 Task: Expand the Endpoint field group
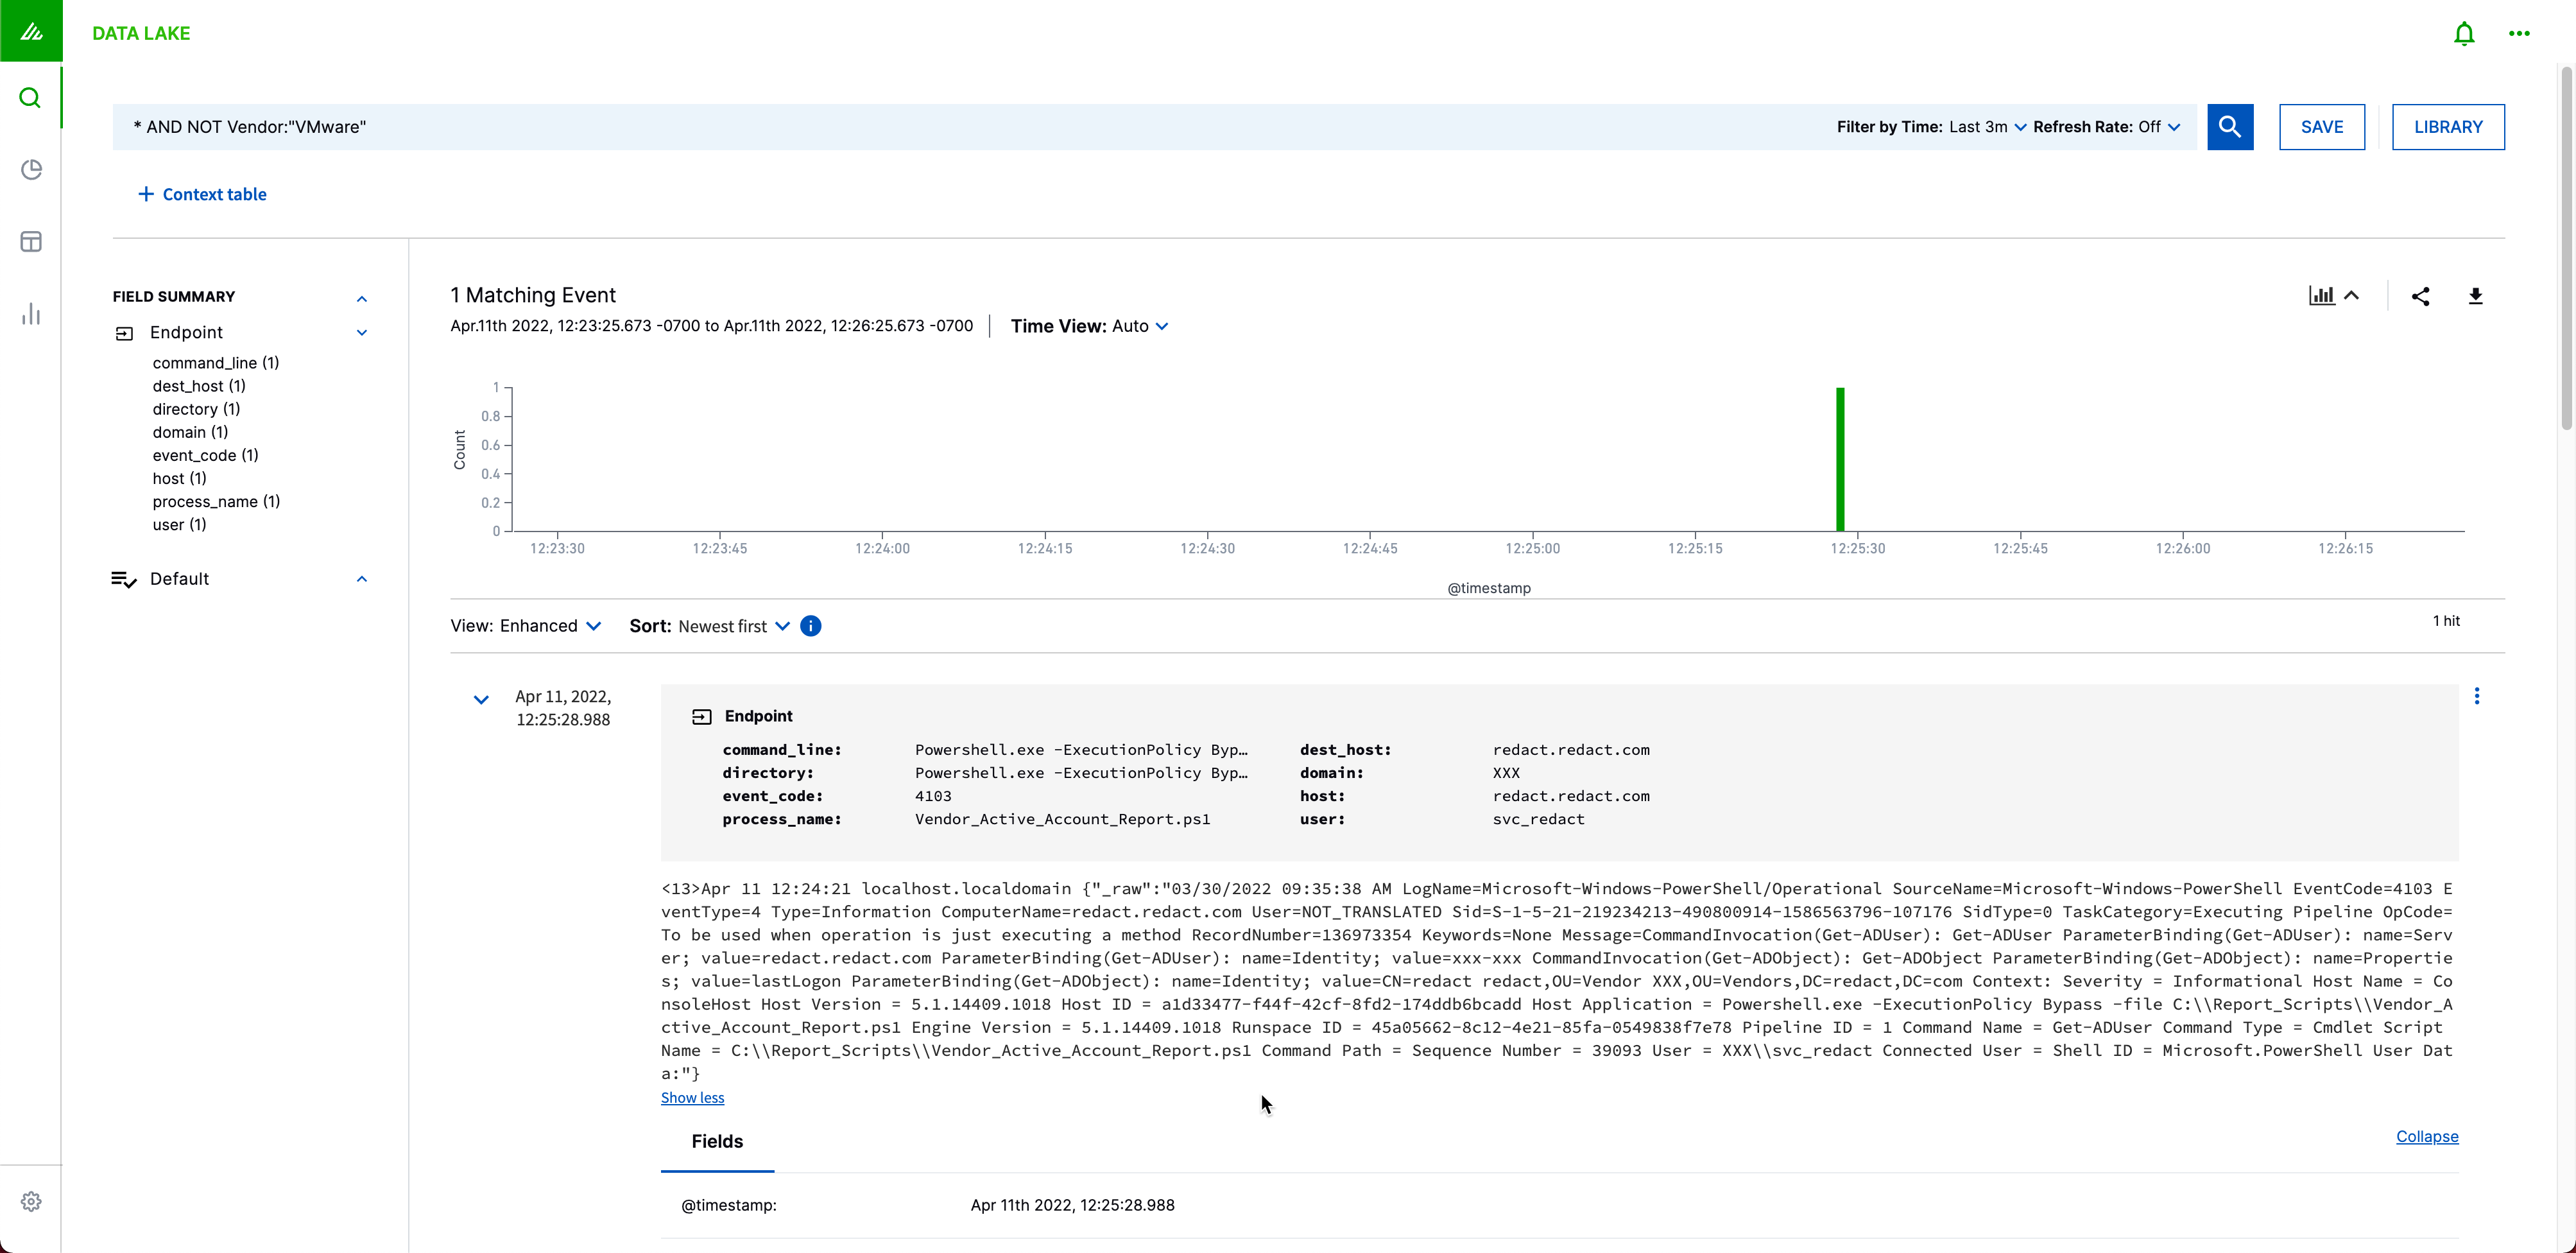(361, 332)
